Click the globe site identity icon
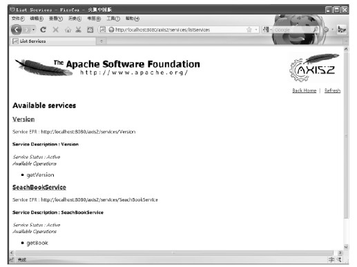Viewport: 357px width, 267px height. pos(111,30)
